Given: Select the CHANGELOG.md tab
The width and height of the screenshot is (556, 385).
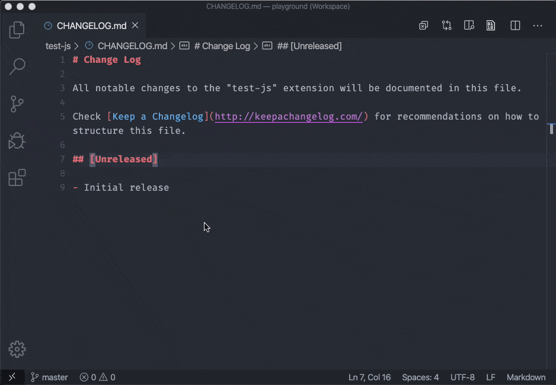Looking at the screenshot, I should [x=92, y=25].
